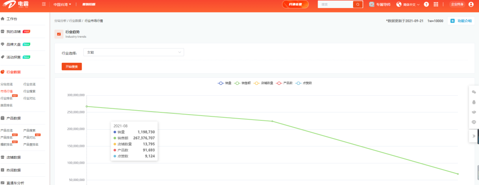Go to 分站总览 submenu item

pyautogui.click(x=6, y=84)
